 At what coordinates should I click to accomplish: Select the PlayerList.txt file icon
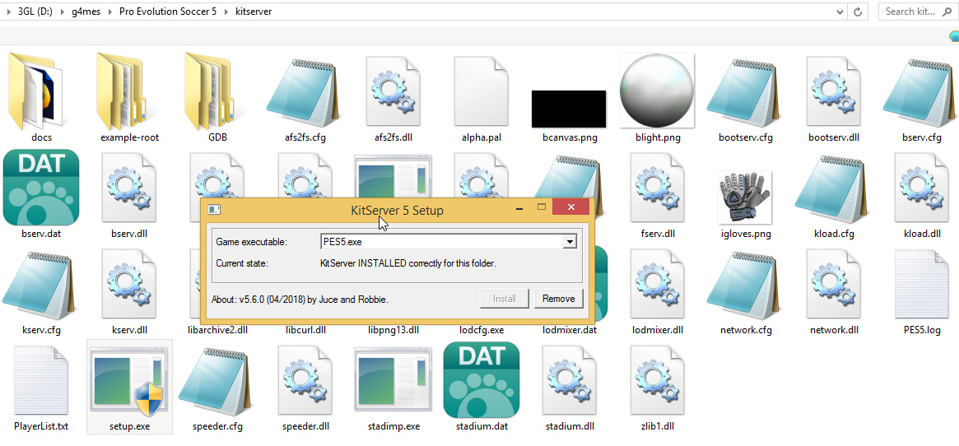(41, 380)
